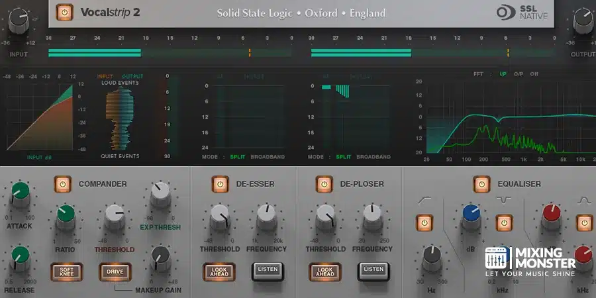Click the orange marker on the input meter

[250, 53]
